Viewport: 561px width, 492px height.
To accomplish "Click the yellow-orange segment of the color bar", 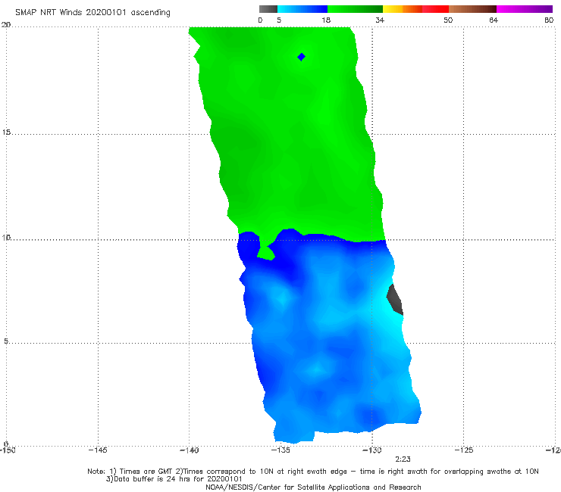I will point(403,9).
